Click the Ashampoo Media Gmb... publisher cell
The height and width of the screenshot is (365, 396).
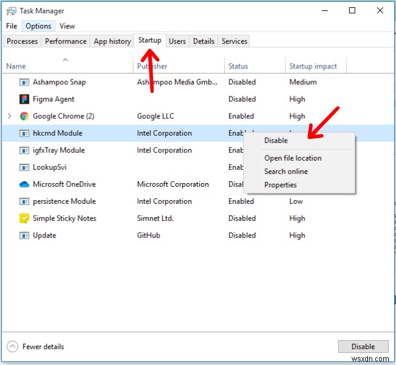[177, 82]
